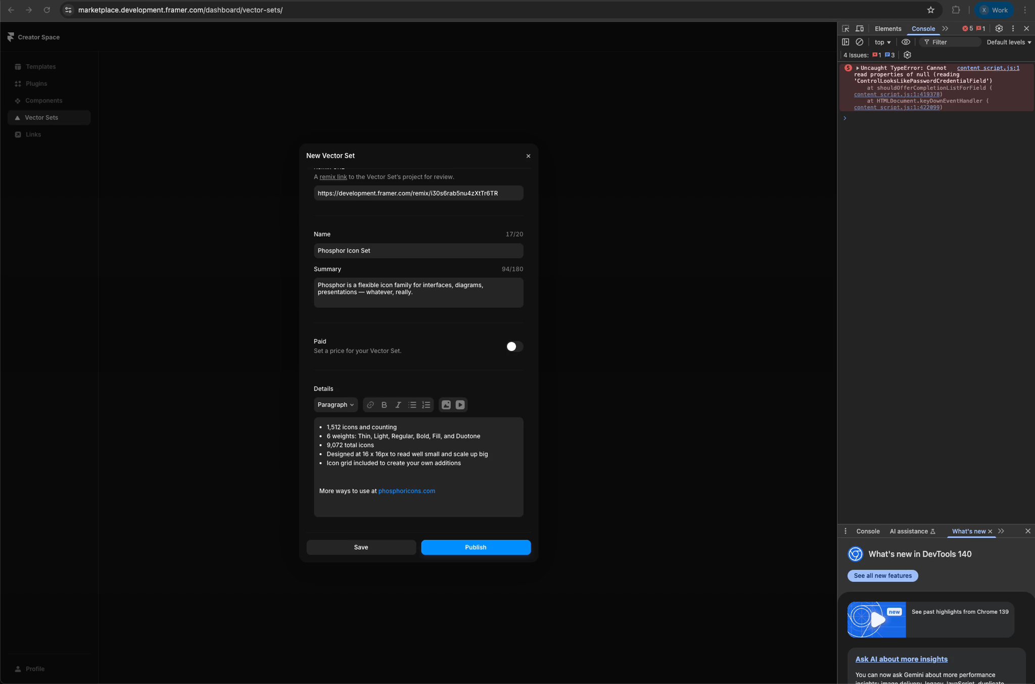Open the Templates section in sidebar

tap(40, 66)
